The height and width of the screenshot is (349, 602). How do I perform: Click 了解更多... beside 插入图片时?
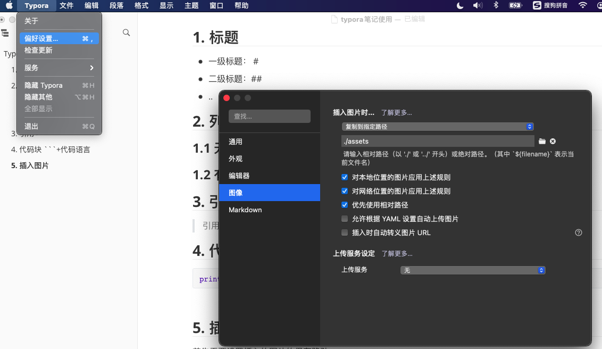pyautogui.click(x=396, y=112)
